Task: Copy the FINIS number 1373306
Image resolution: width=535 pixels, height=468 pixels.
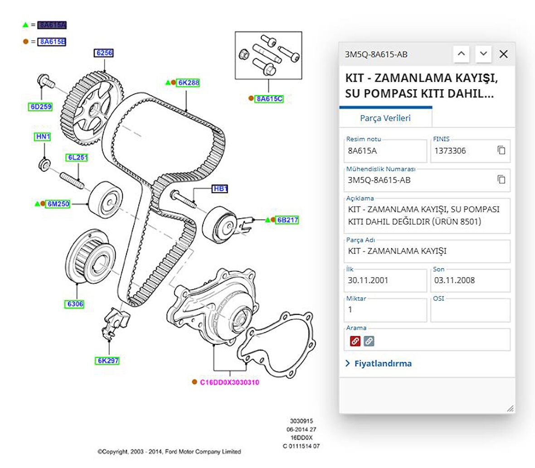Action: coord(501,150)
